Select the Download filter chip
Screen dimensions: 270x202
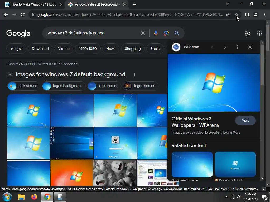pyautogui.click(x=40, y=49)
